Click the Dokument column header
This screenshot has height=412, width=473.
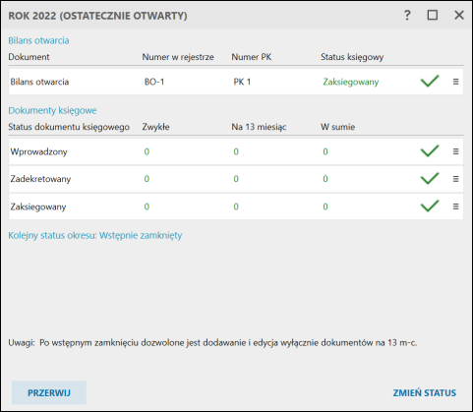coord(29,57)
